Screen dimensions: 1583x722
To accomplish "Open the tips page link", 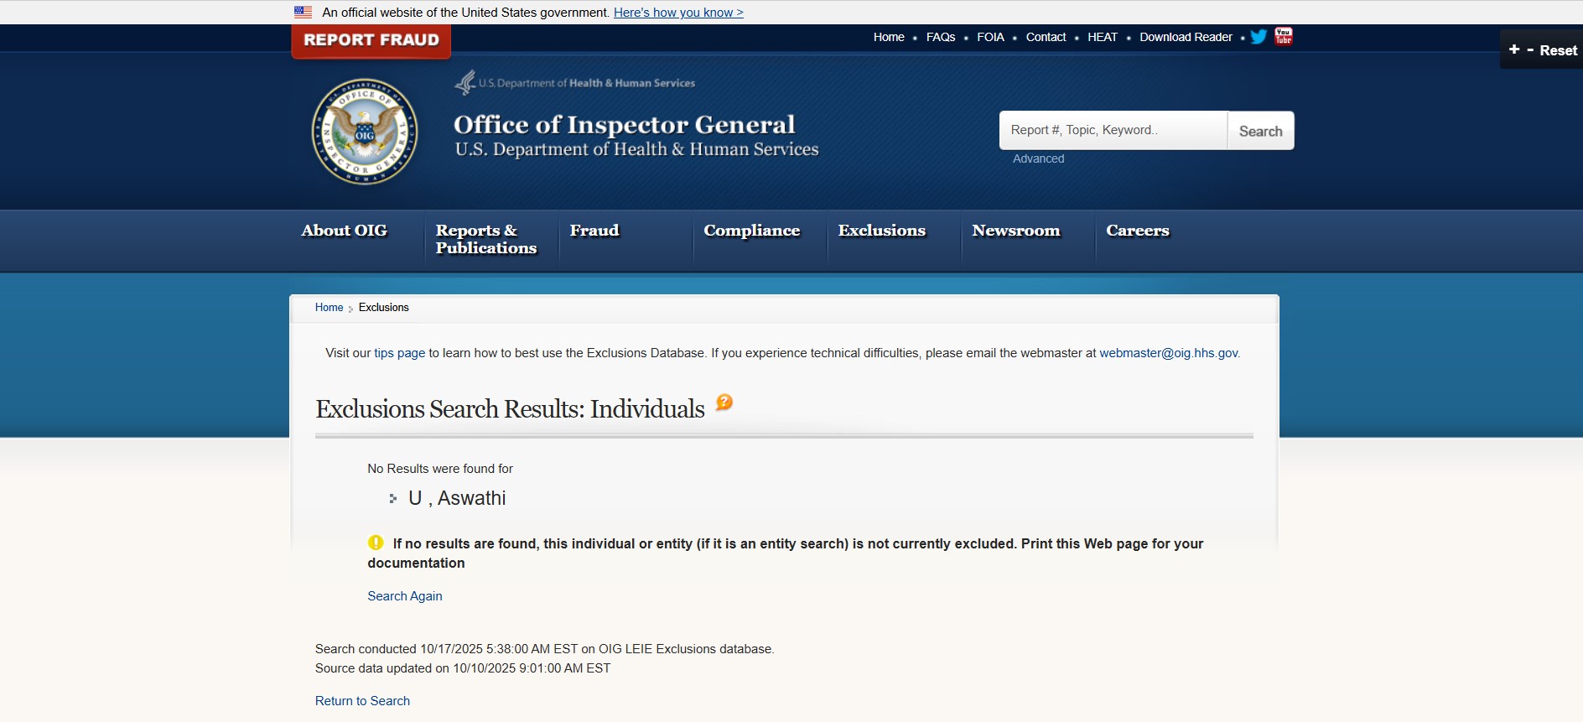I will point(400,353).
